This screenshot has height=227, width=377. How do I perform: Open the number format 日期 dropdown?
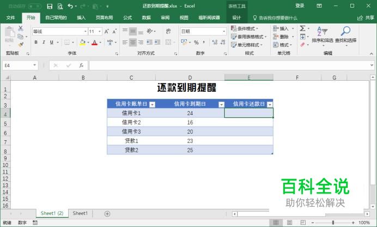tap(224, 31)
